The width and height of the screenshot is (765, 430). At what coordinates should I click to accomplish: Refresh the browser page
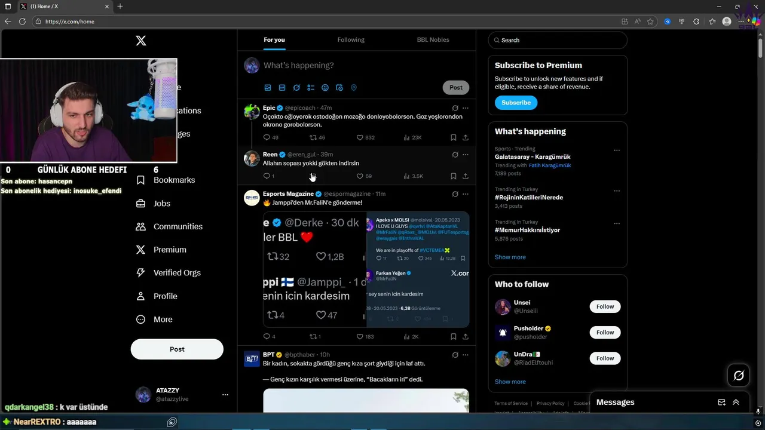22,21
